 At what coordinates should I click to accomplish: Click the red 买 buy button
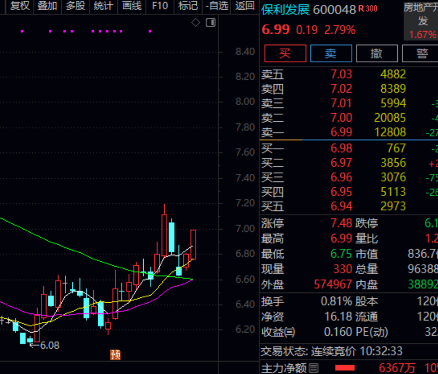pyautogui.click(x=285, y=53)
